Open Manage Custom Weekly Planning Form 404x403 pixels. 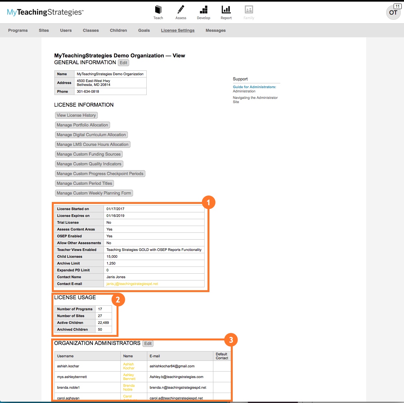pyautogui.click(x=94, y=193)
